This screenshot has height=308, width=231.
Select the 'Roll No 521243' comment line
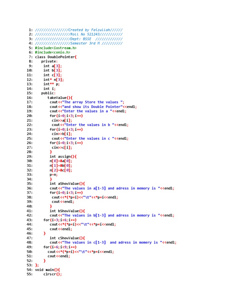pos(79,34)
